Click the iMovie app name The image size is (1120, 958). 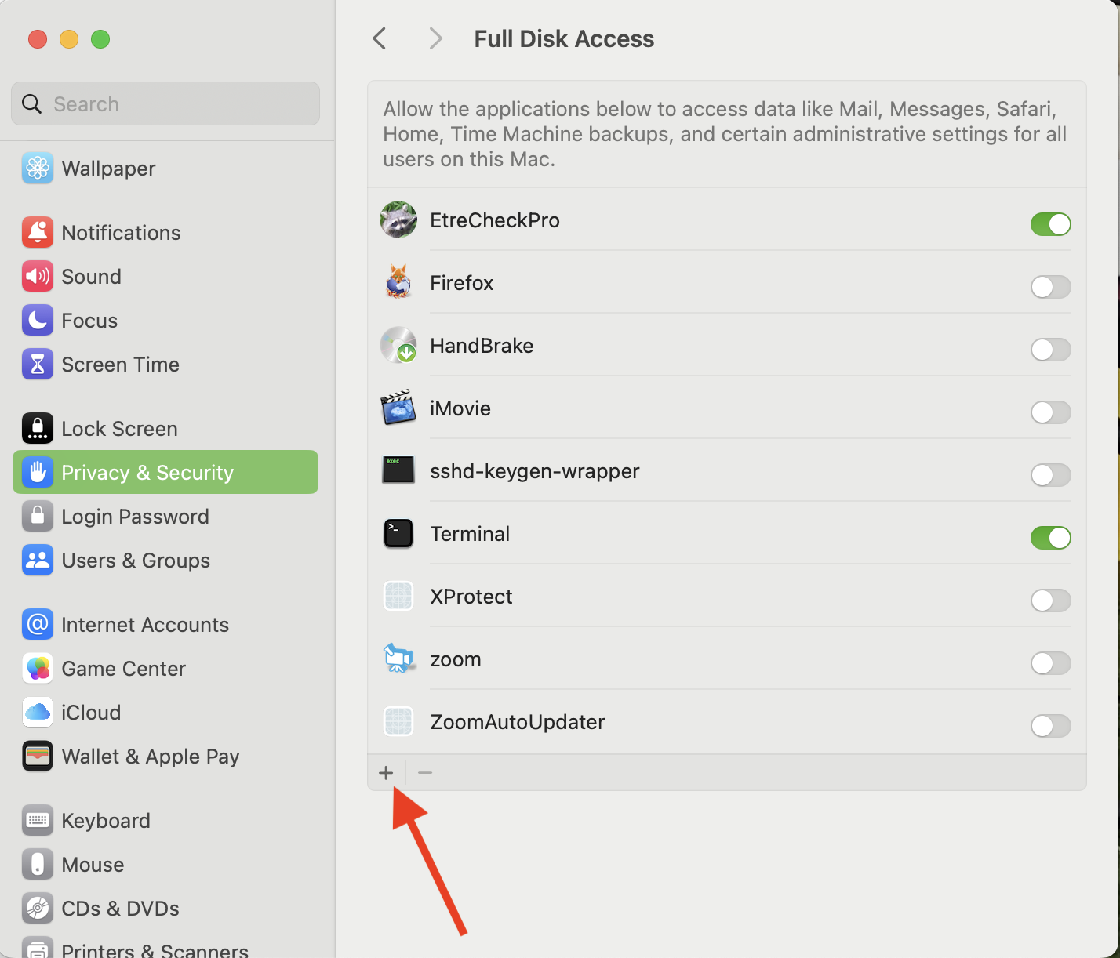(460, 408)
